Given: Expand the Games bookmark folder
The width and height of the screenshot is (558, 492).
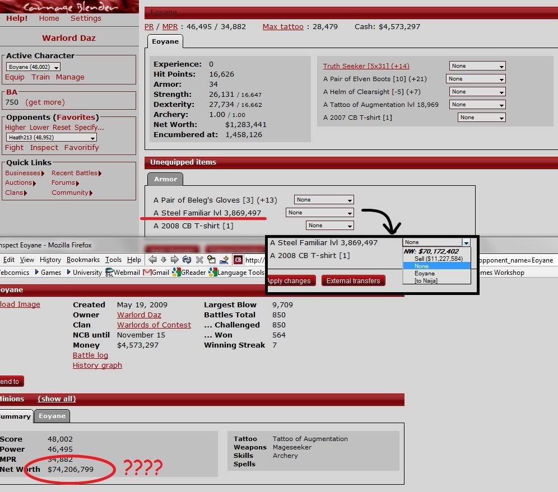Looking at the screenshot, I should coord(48,272).
